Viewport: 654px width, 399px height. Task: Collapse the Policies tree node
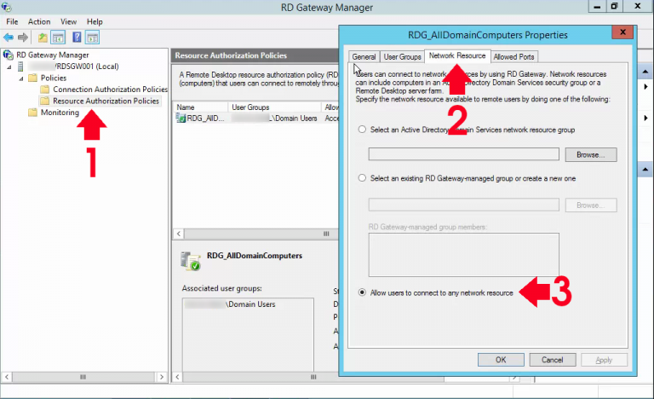[21, 78]
